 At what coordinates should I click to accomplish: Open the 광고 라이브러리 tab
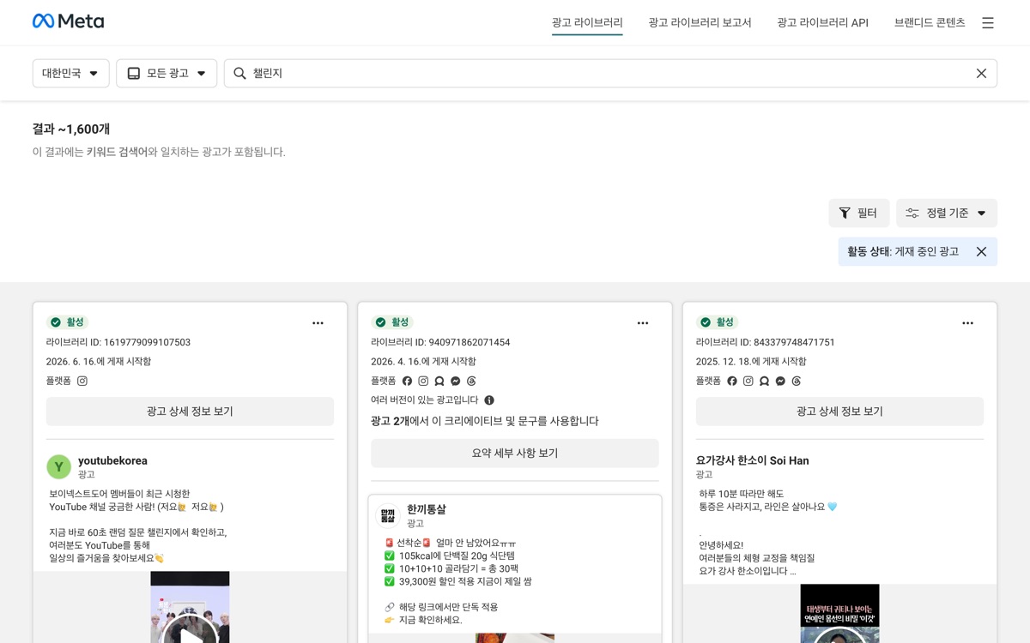587,22
